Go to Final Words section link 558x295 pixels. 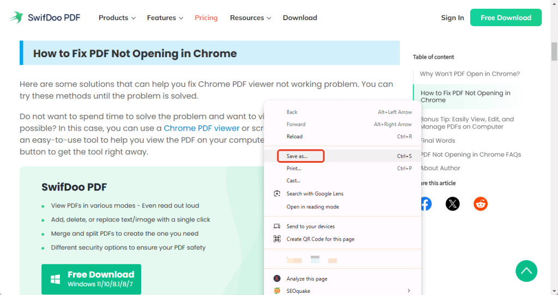pos(438,140)
